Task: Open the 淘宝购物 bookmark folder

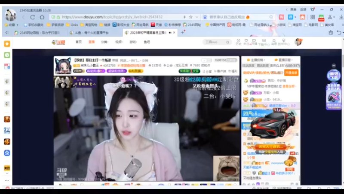Action: pyautogui.click(x=89, y=25)
